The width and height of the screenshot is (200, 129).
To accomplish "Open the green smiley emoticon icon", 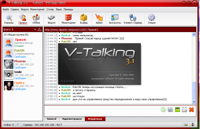I will point(177,109).
